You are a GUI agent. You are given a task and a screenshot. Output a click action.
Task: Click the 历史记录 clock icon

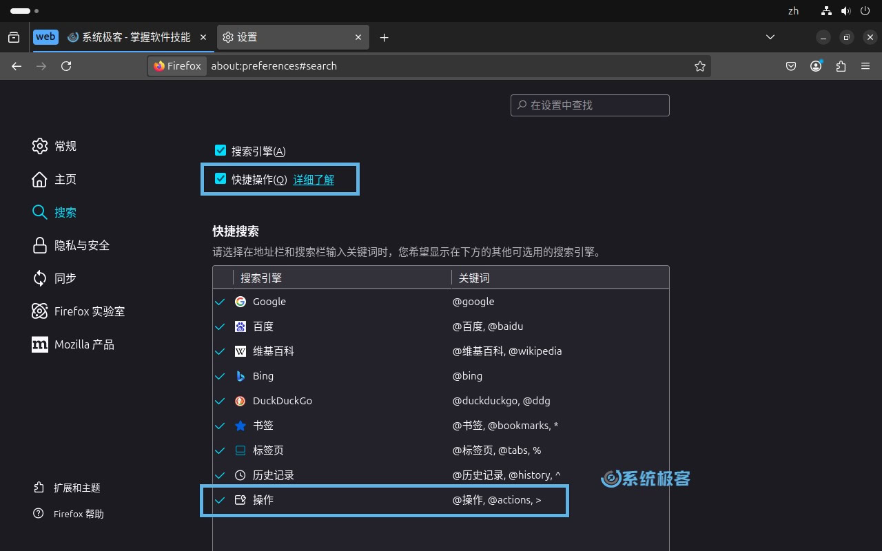[240, 475]
